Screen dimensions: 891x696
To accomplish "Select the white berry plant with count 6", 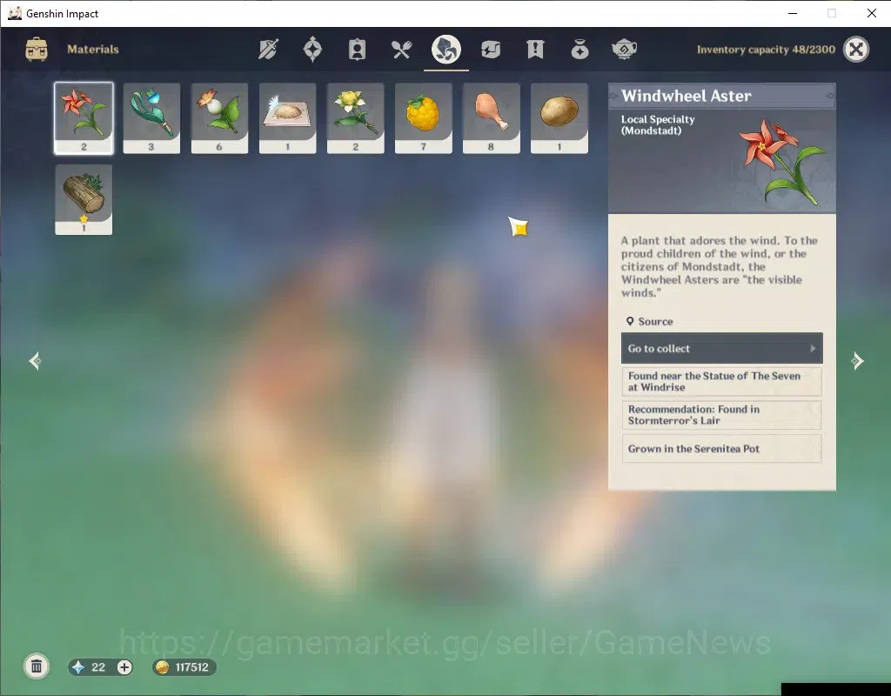I will [219, 118].
